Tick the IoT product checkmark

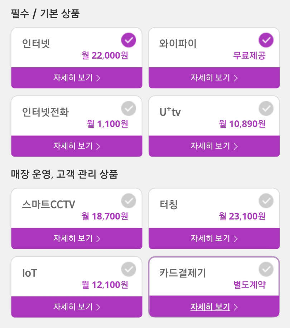tap(129, 269)
